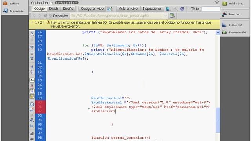Click the scrollbar up arrow in code view
Viewport: 251px width, 141px height.
pyautogui.click(x=218, y=33)
